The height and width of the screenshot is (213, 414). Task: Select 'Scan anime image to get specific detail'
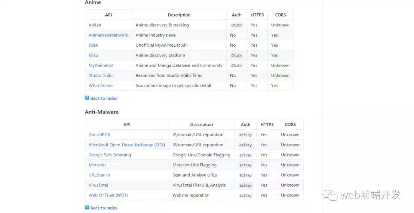click(x=173, y=86)
